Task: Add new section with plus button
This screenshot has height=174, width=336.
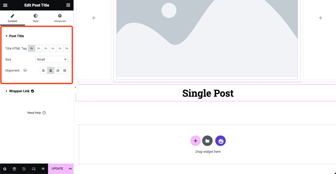Action: point(195,141)
